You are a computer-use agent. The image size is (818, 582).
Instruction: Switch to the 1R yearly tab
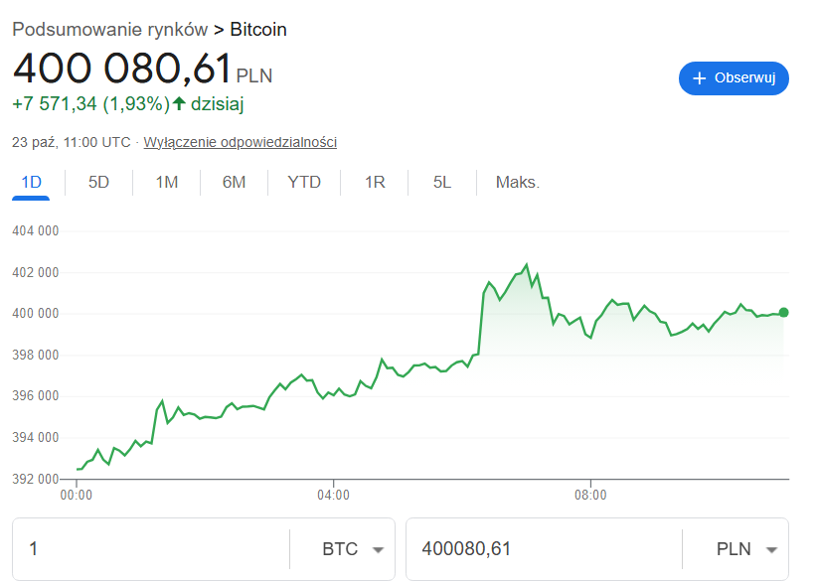tap(375, 183)
